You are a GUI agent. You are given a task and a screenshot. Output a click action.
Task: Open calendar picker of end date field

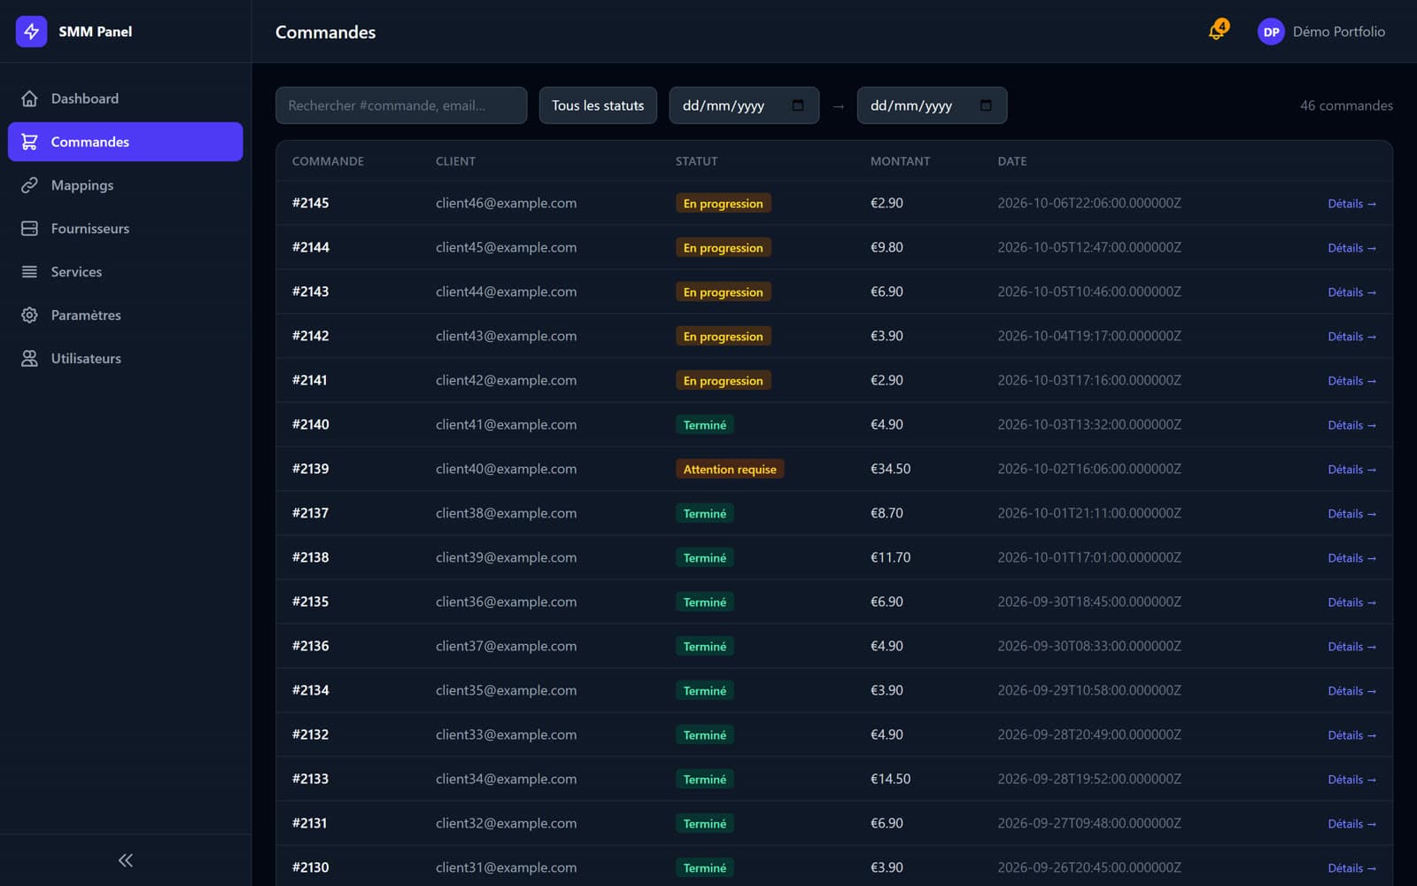point(986,105)
